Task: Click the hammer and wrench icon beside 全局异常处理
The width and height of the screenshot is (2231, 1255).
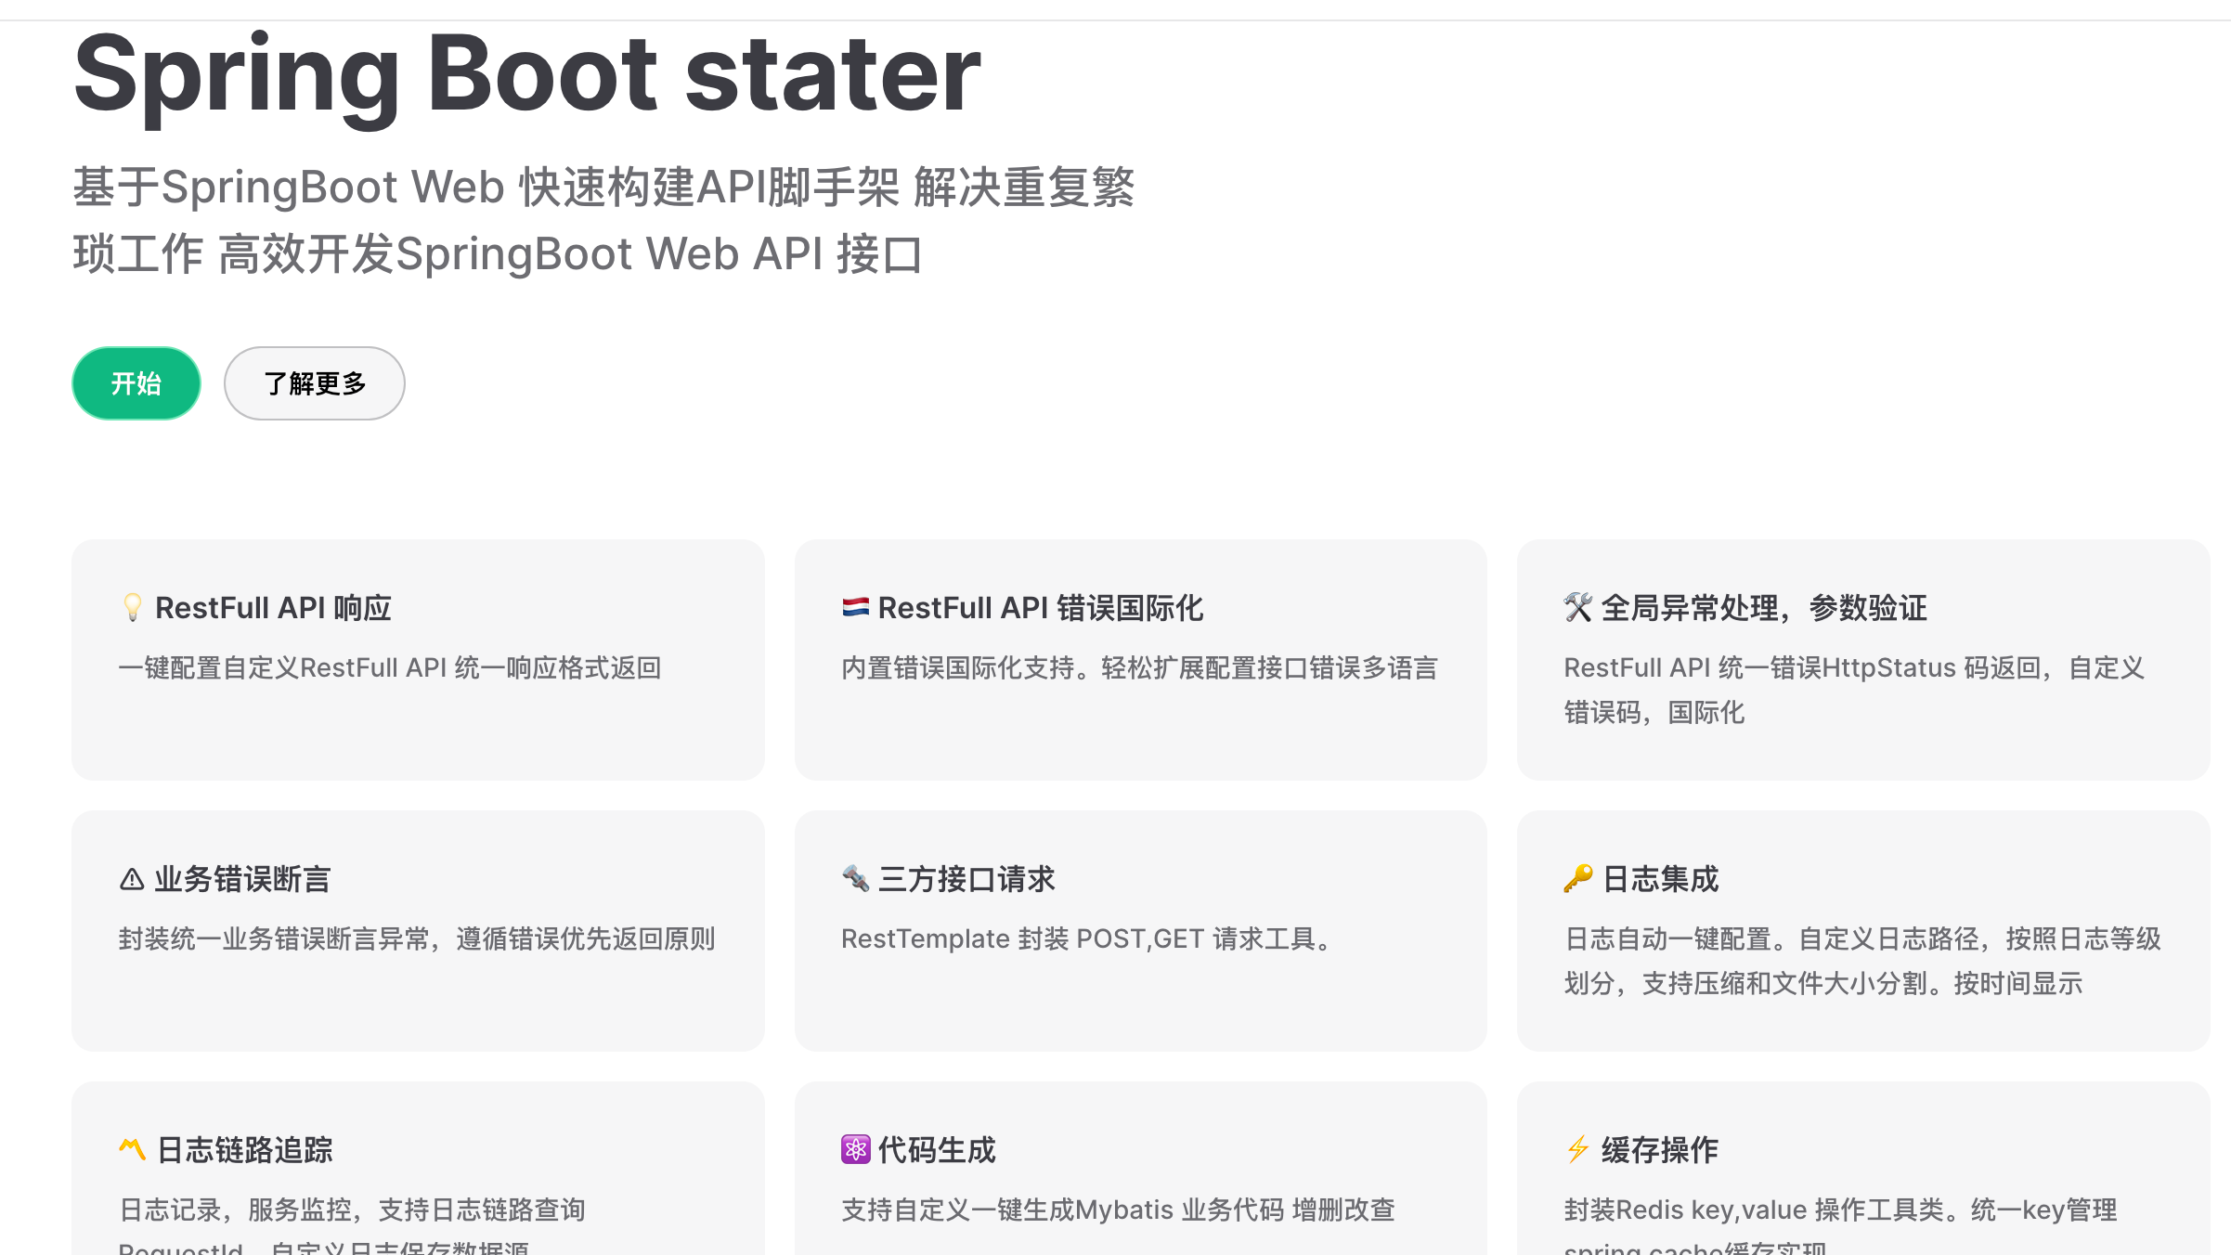Action: click(x=1577, y=607)
